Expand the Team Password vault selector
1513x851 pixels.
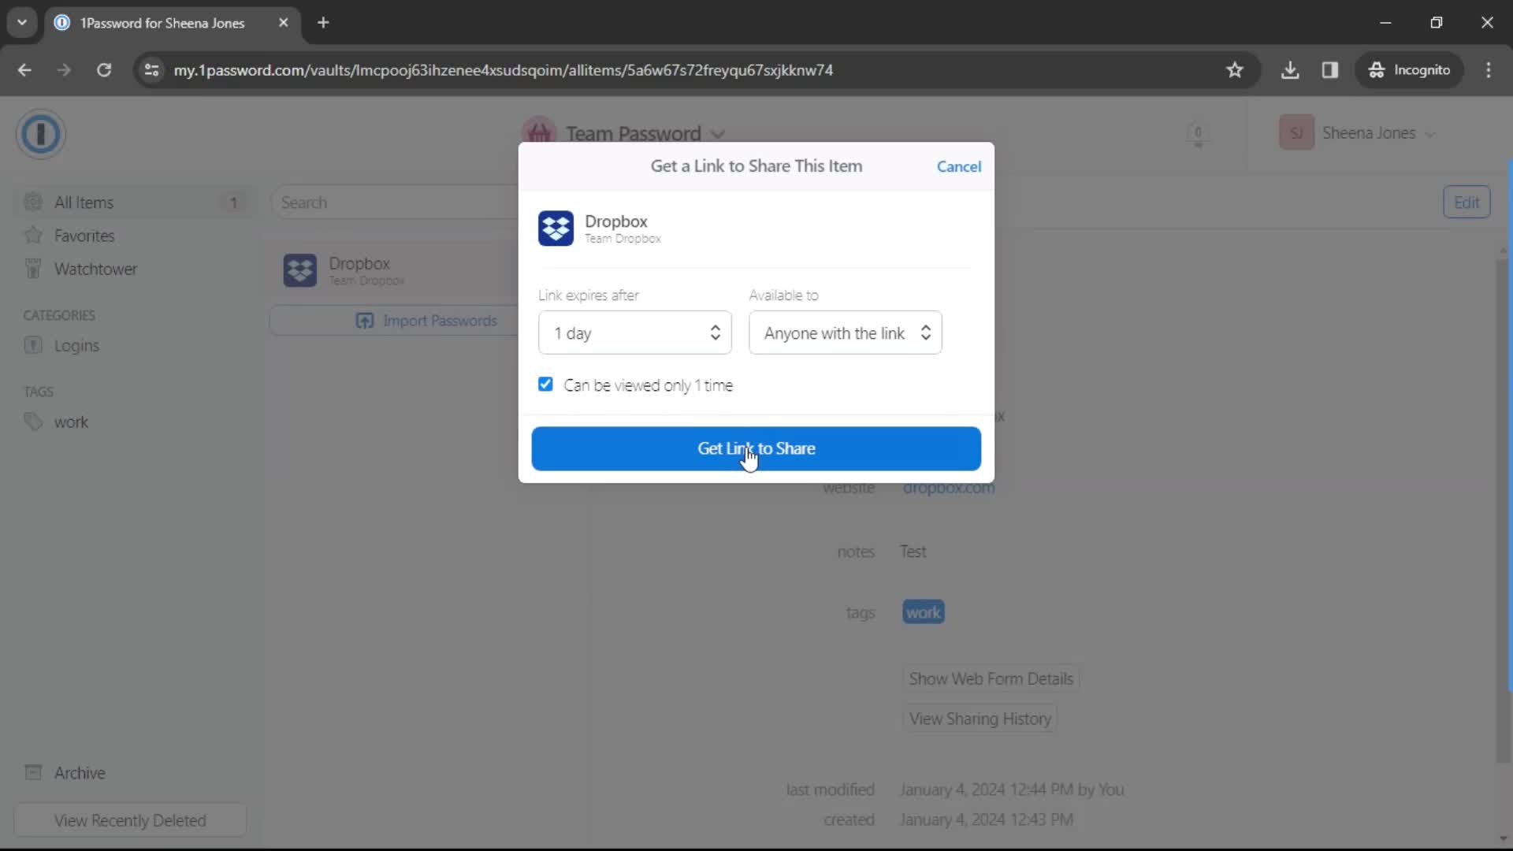(719, 133)
